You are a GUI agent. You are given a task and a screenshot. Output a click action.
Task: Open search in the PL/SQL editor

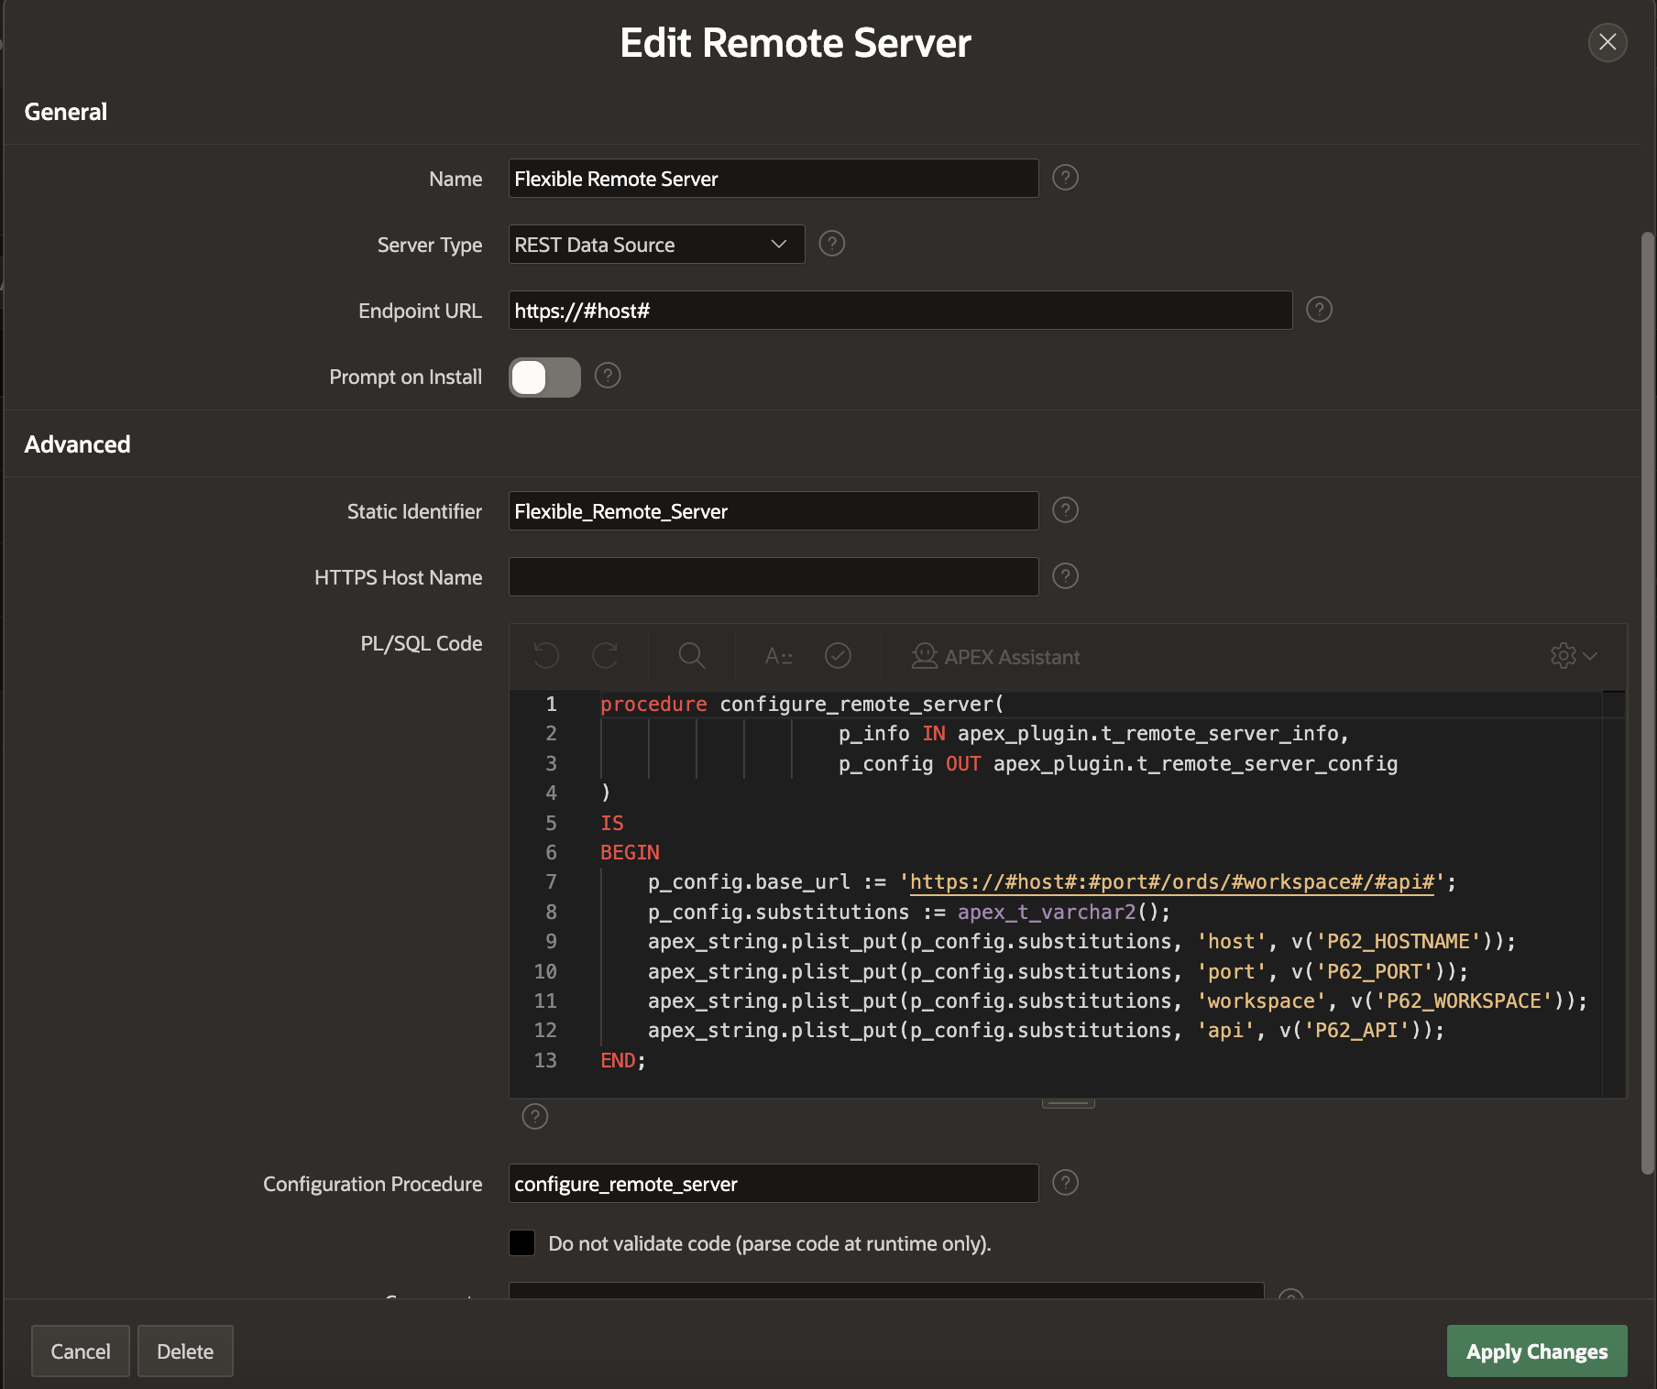691,656
